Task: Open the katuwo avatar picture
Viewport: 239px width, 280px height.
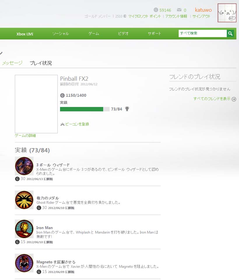Action: pyautogui.click(x=227, y=13)
